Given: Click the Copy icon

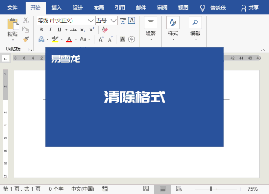Looking at the screenshot, I should pos(26,30).
